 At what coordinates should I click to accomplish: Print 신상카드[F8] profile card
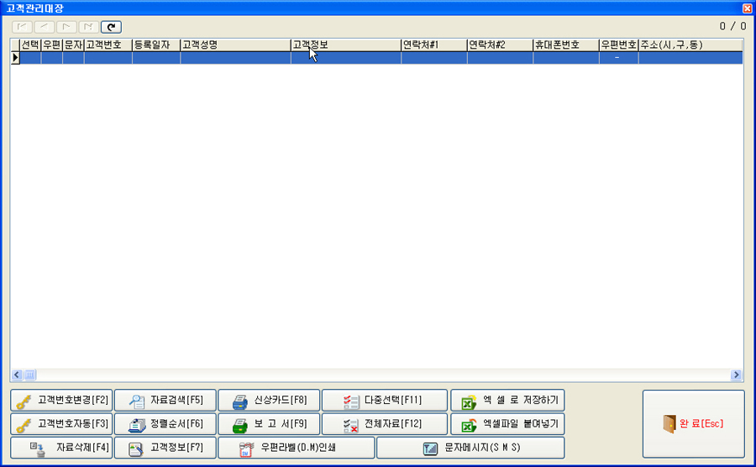tap(269, 400)
